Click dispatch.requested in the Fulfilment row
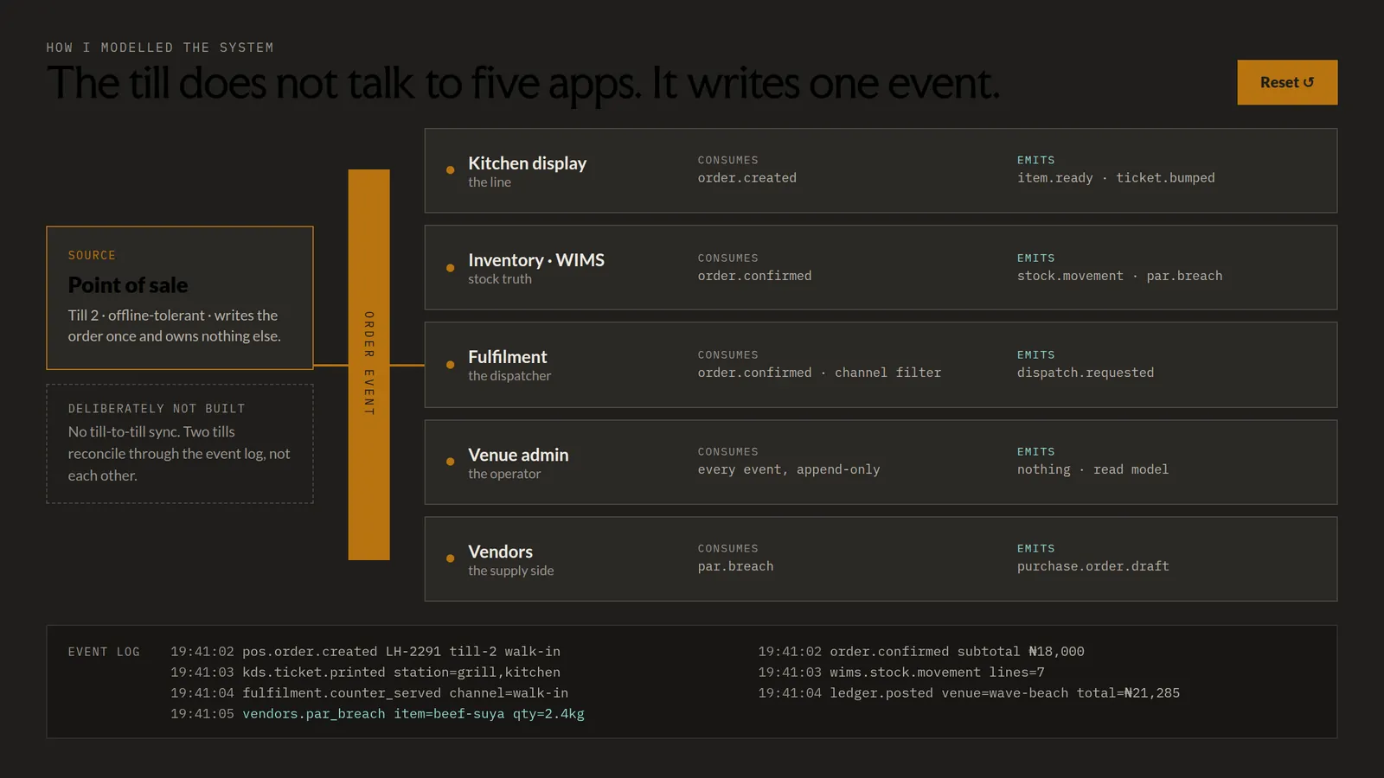 pyautogui.click(x=1086, y=373)
